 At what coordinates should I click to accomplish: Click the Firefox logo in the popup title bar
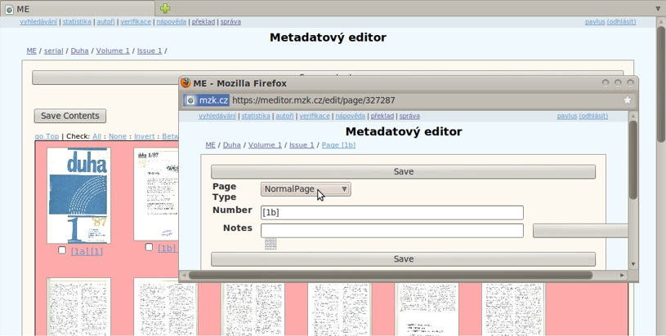pyautogui.click(x=185, y=83)
